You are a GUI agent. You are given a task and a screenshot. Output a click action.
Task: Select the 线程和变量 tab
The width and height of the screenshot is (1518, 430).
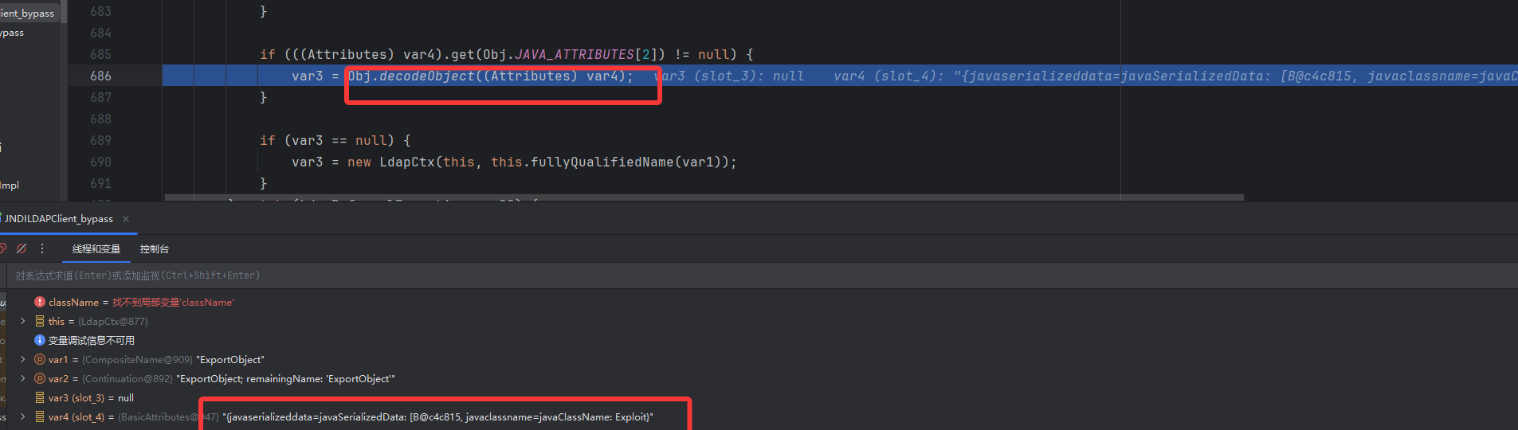96,249
